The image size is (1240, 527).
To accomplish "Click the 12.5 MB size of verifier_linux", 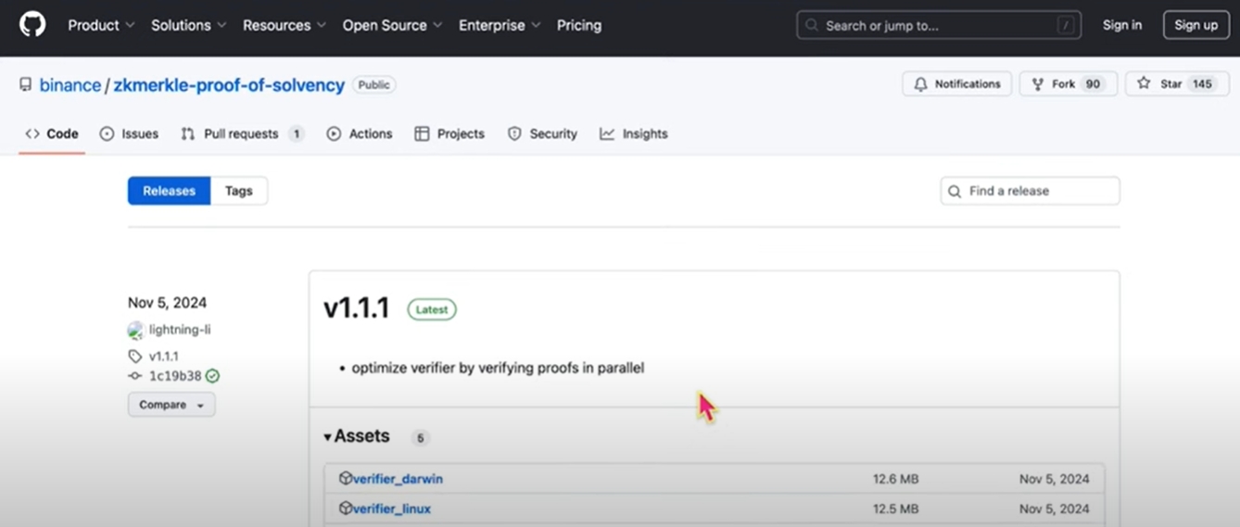I will 895,508.
